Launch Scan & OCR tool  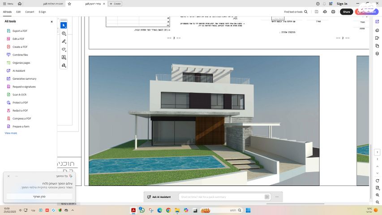(19, 95)
